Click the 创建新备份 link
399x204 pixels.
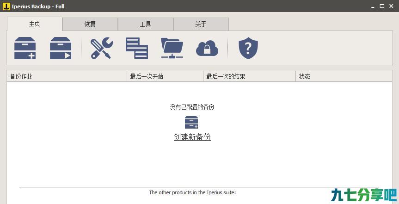pyautogui.click(x=192, y=137)
